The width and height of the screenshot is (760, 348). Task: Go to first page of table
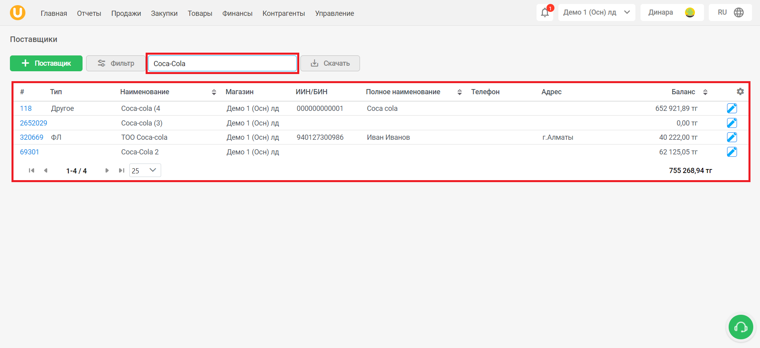[31, 171]
